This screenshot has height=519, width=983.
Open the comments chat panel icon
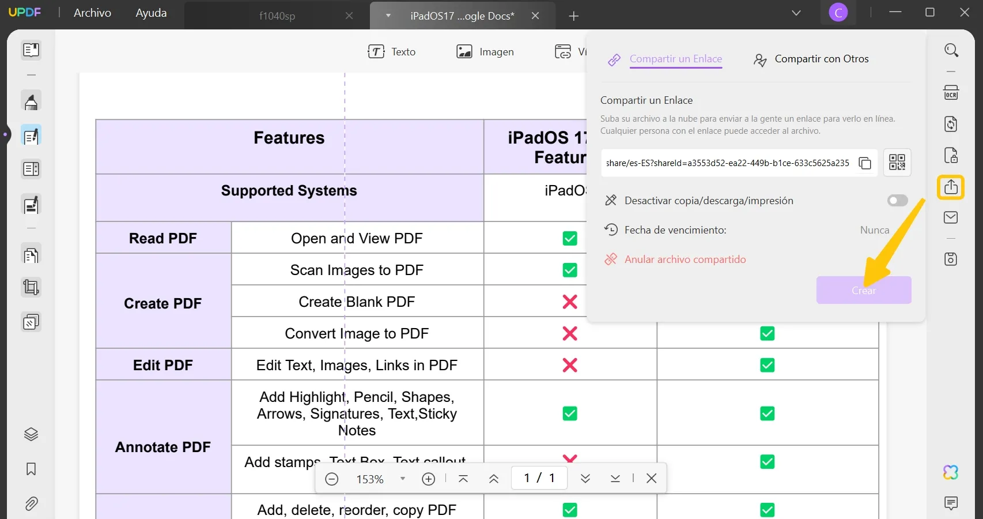(x=951, y=503)
